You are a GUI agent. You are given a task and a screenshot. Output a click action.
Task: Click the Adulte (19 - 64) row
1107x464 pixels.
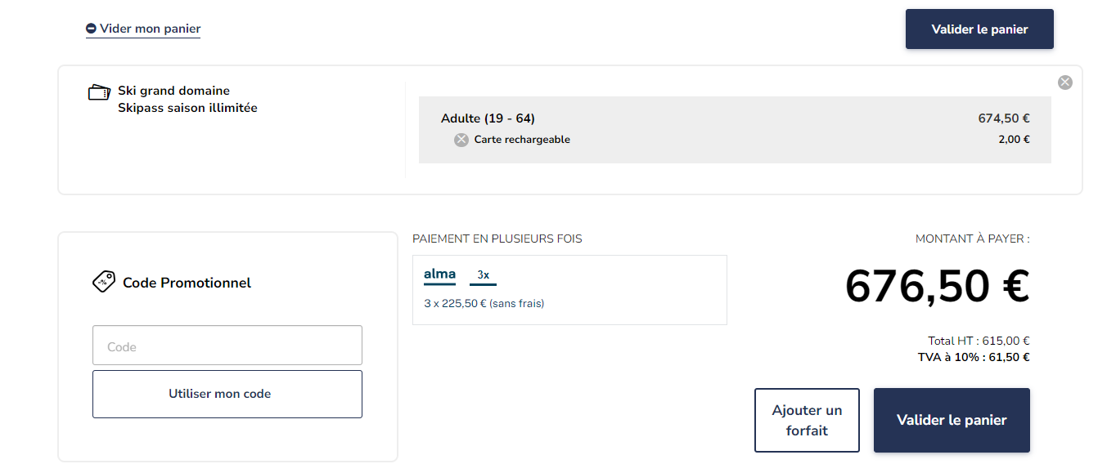click(x=735, y=118)
